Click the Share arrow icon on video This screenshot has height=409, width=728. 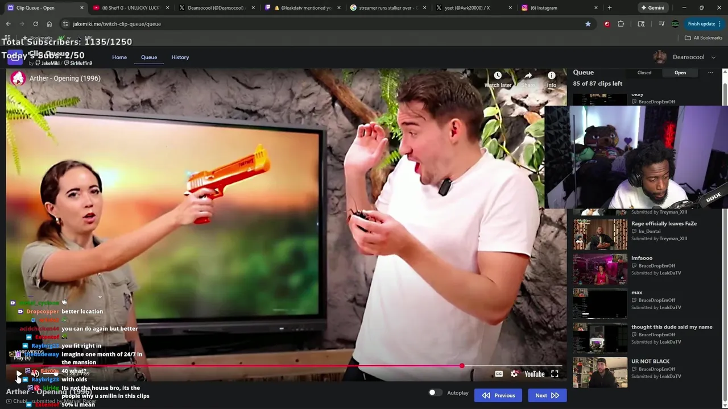528,76
